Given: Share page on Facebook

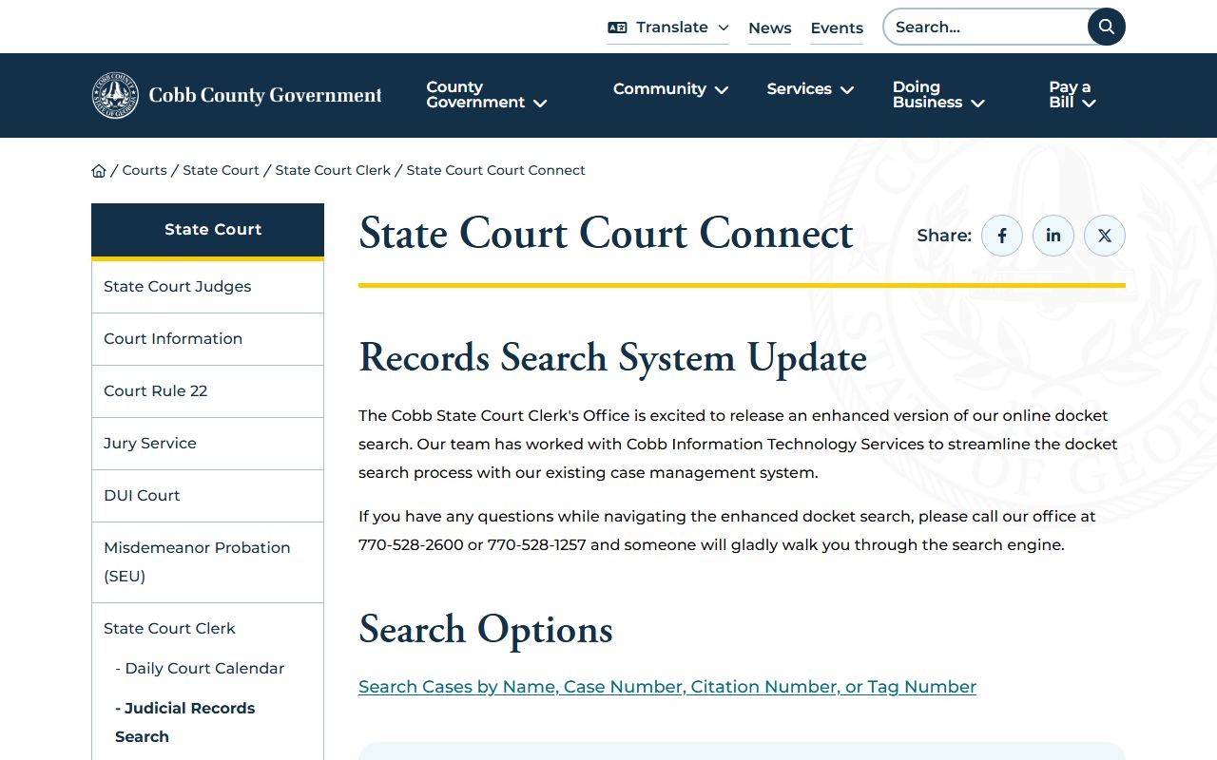Looking at the screenshot, I should pos(1002,236).
